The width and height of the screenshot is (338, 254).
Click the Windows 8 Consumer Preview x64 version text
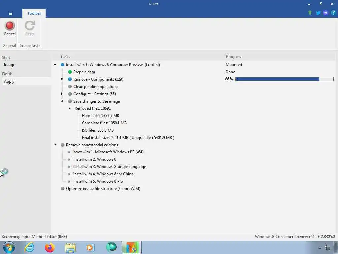point(295,237)
